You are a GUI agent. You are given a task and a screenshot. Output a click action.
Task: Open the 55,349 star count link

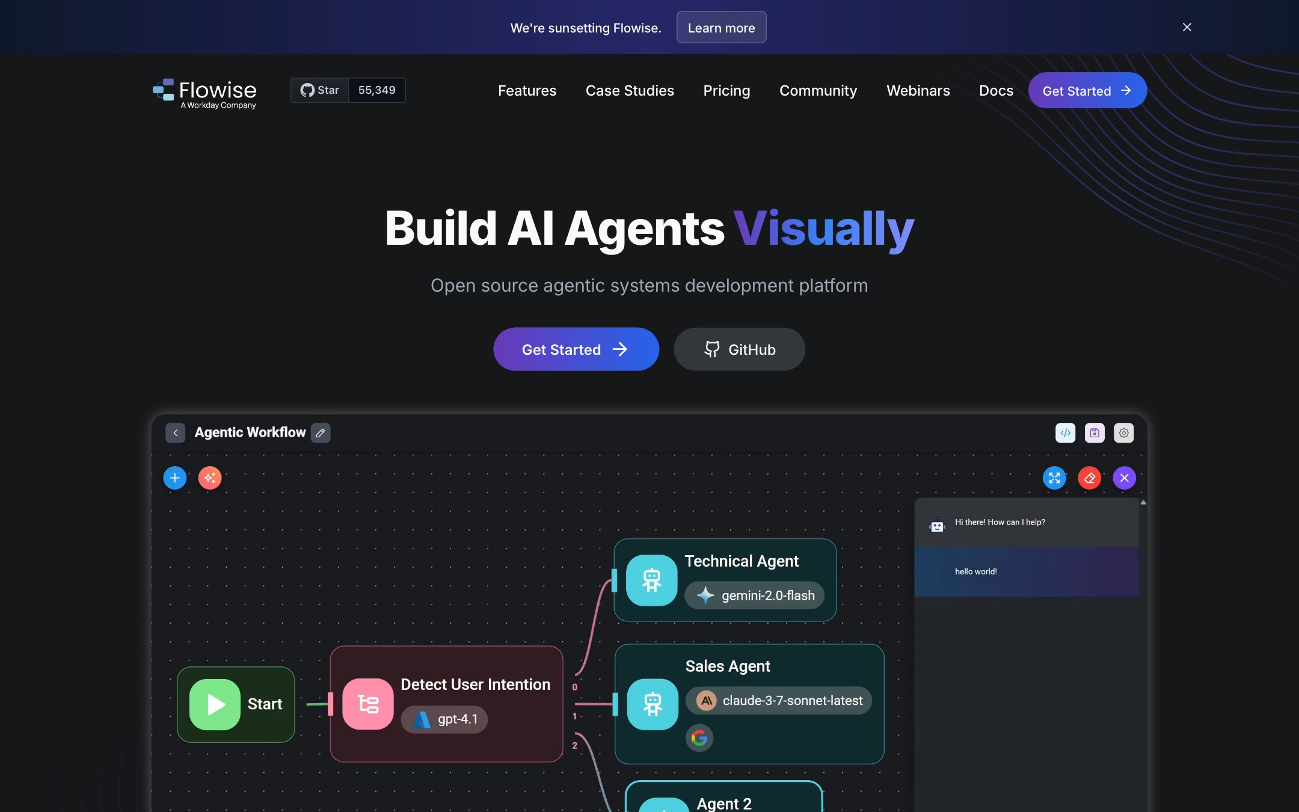377,90
